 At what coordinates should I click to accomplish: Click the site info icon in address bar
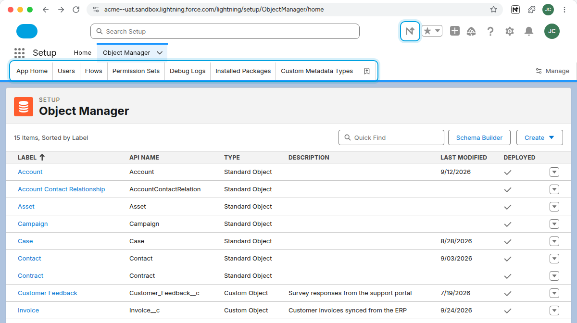coord(96,10)
